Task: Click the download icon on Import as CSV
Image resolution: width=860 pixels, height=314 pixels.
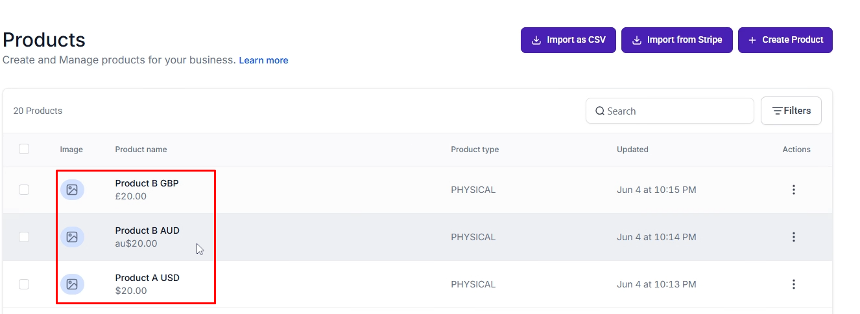Action: tap(536, 40)
